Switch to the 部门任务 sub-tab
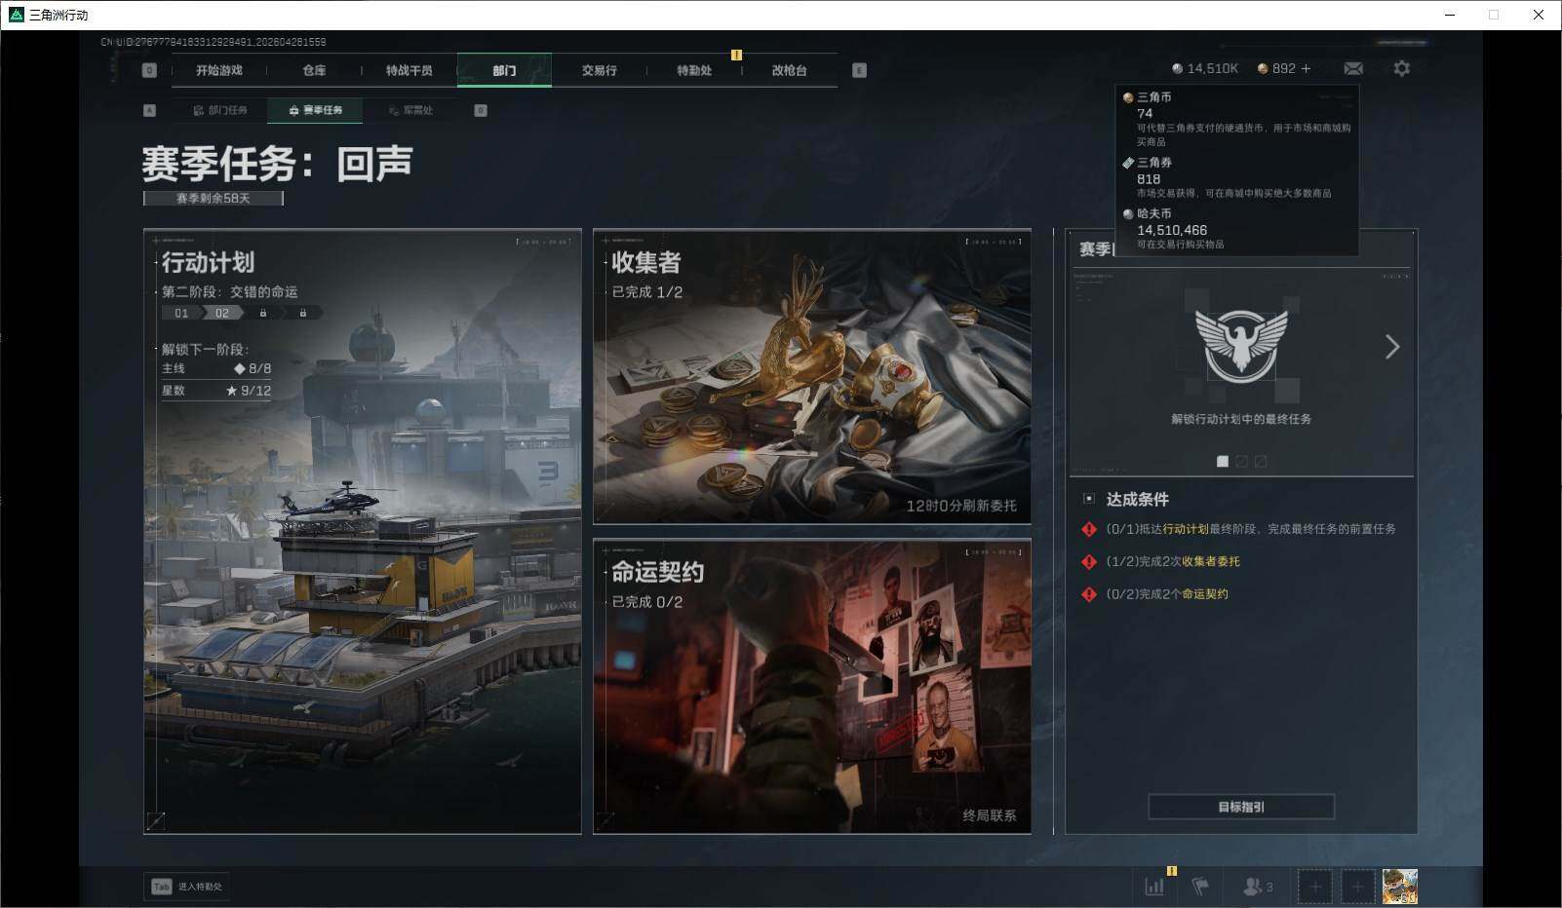1562x908 pixels. 225,110
